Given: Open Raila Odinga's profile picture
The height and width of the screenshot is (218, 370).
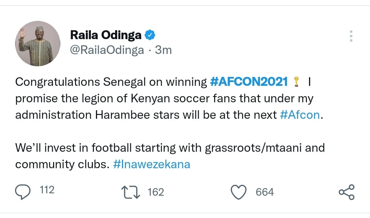Looking at the screenshot, I should 38,44.
